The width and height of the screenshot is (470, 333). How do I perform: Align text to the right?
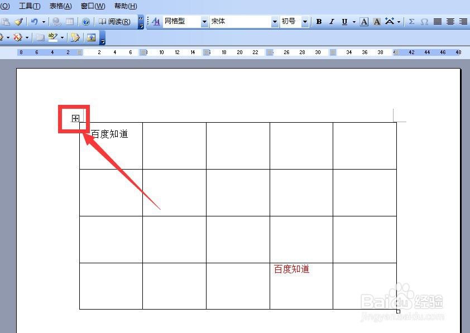pos(463,22)
